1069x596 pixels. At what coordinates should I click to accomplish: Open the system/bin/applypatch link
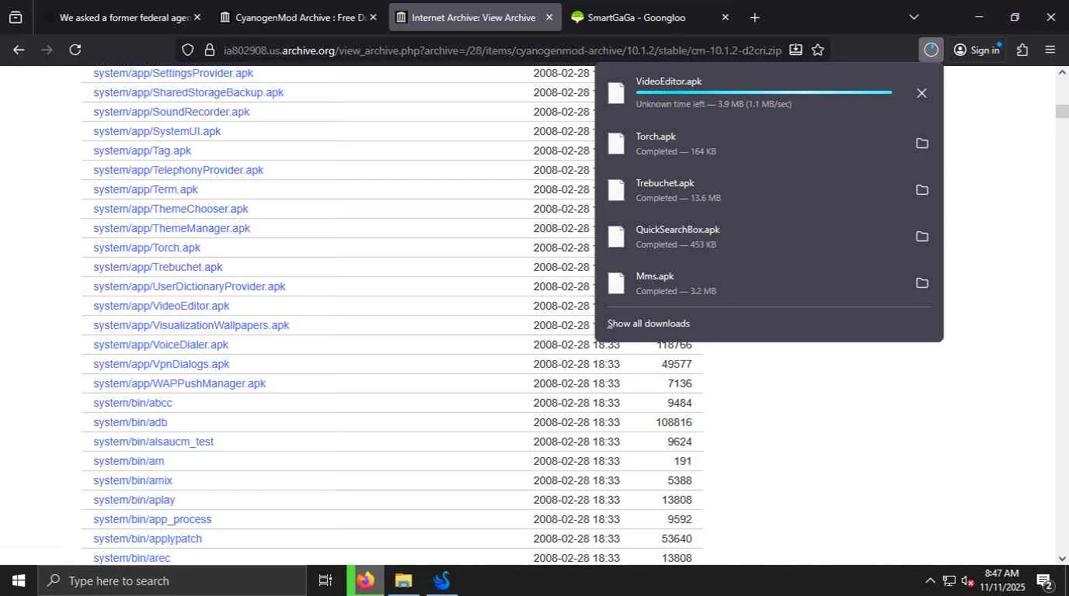[148, 539]
